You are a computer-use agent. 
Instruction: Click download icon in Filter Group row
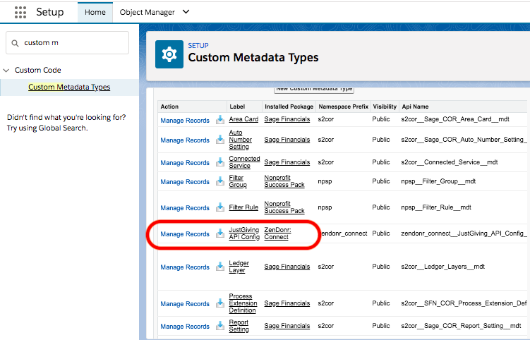pos(220,181)
